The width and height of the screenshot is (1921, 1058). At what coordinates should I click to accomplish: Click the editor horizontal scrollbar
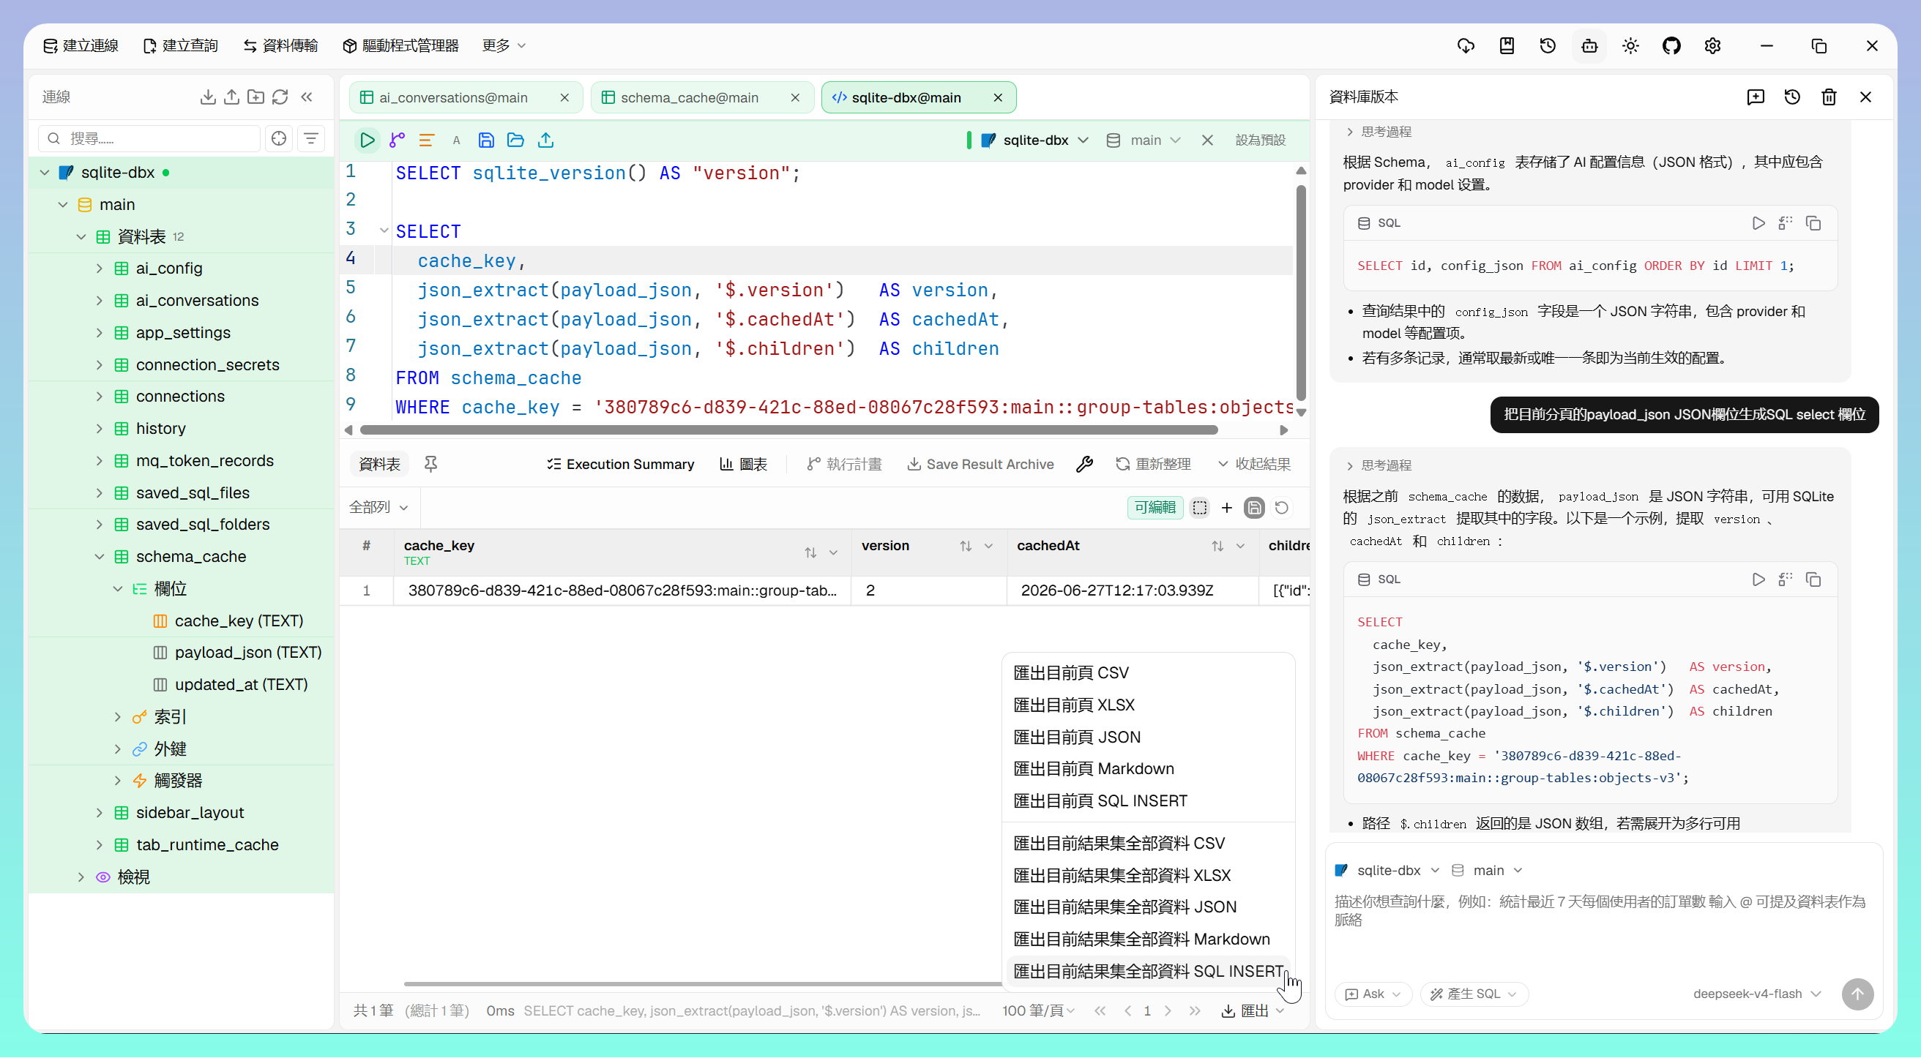(788, 430)
